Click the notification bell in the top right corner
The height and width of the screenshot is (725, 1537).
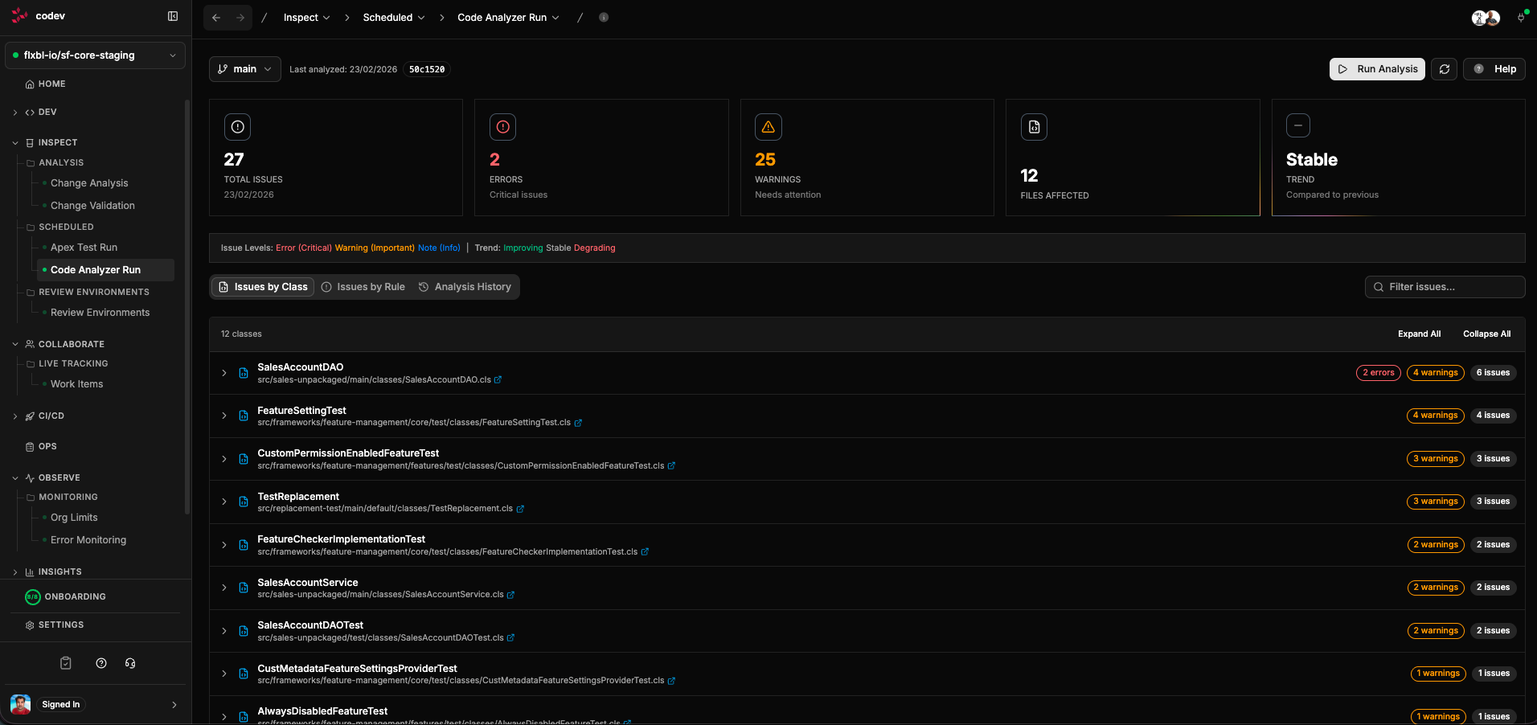click(x=1520, y=17)
